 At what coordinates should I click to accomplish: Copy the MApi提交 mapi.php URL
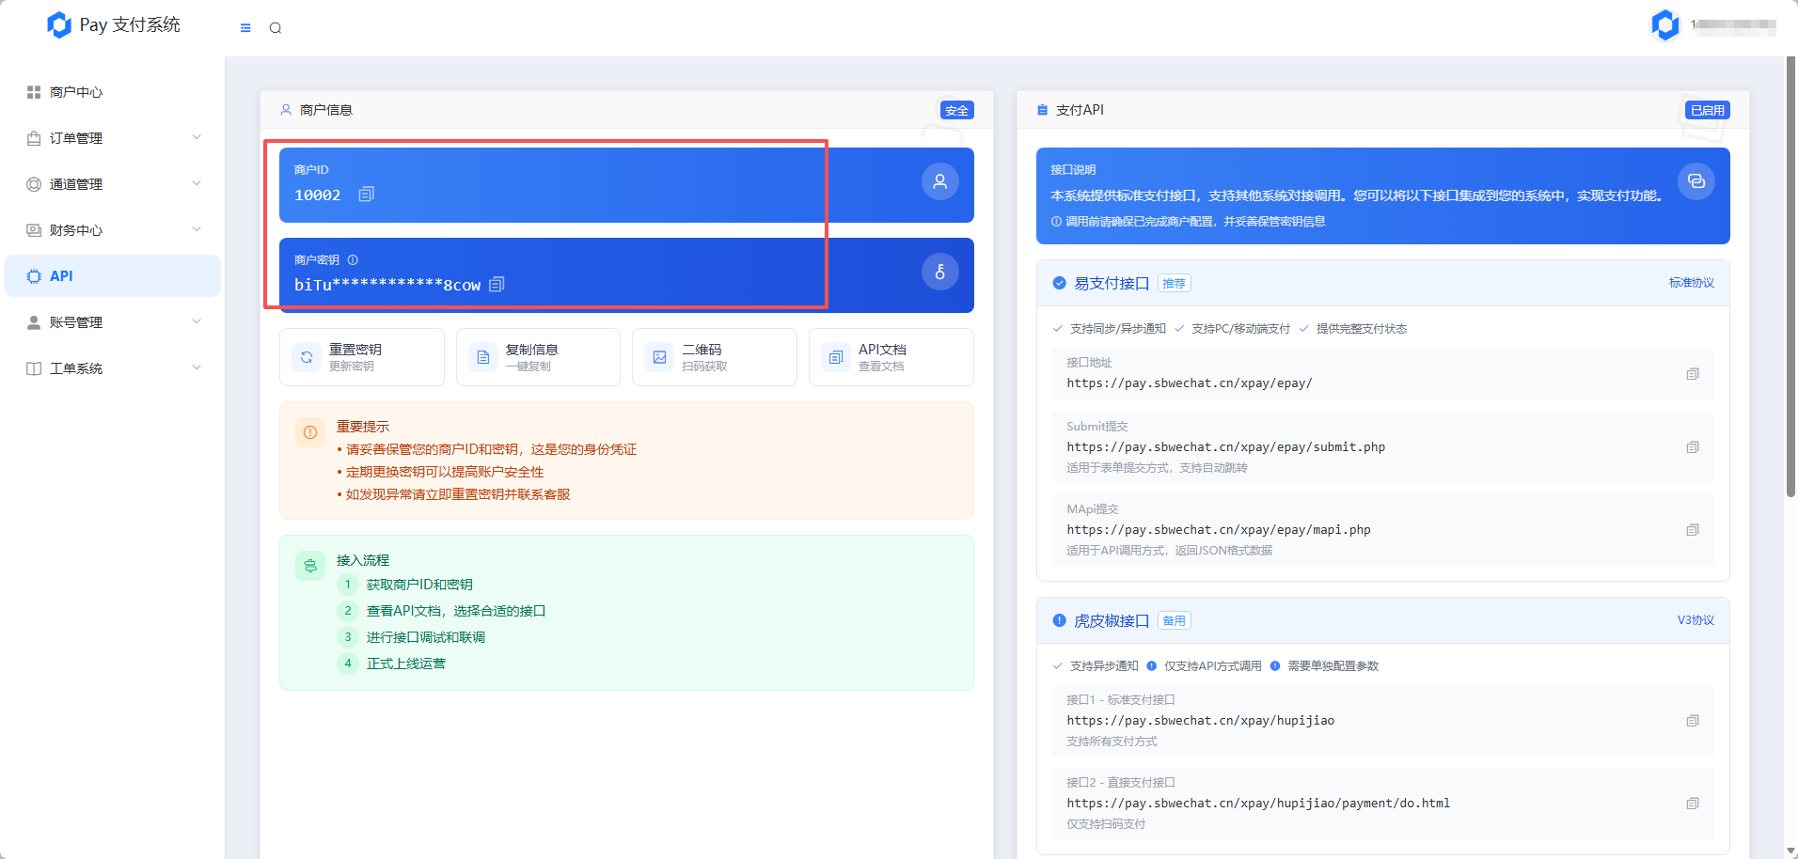(1692, 530)
